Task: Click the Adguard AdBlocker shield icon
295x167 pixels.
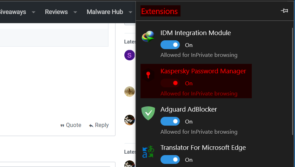Action: [x=148, y=113]
